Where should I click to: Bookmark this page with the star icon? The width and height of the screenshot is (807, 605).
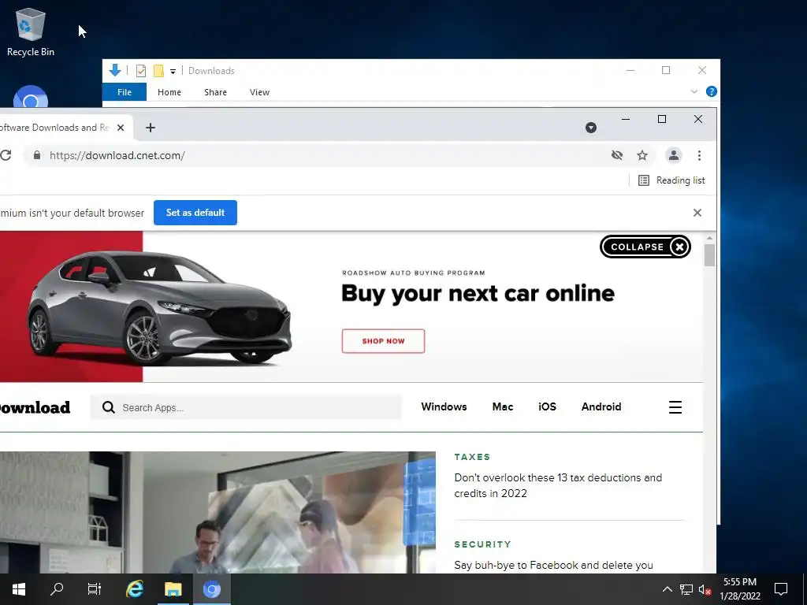pyautogui.click(x=642, y=155)
